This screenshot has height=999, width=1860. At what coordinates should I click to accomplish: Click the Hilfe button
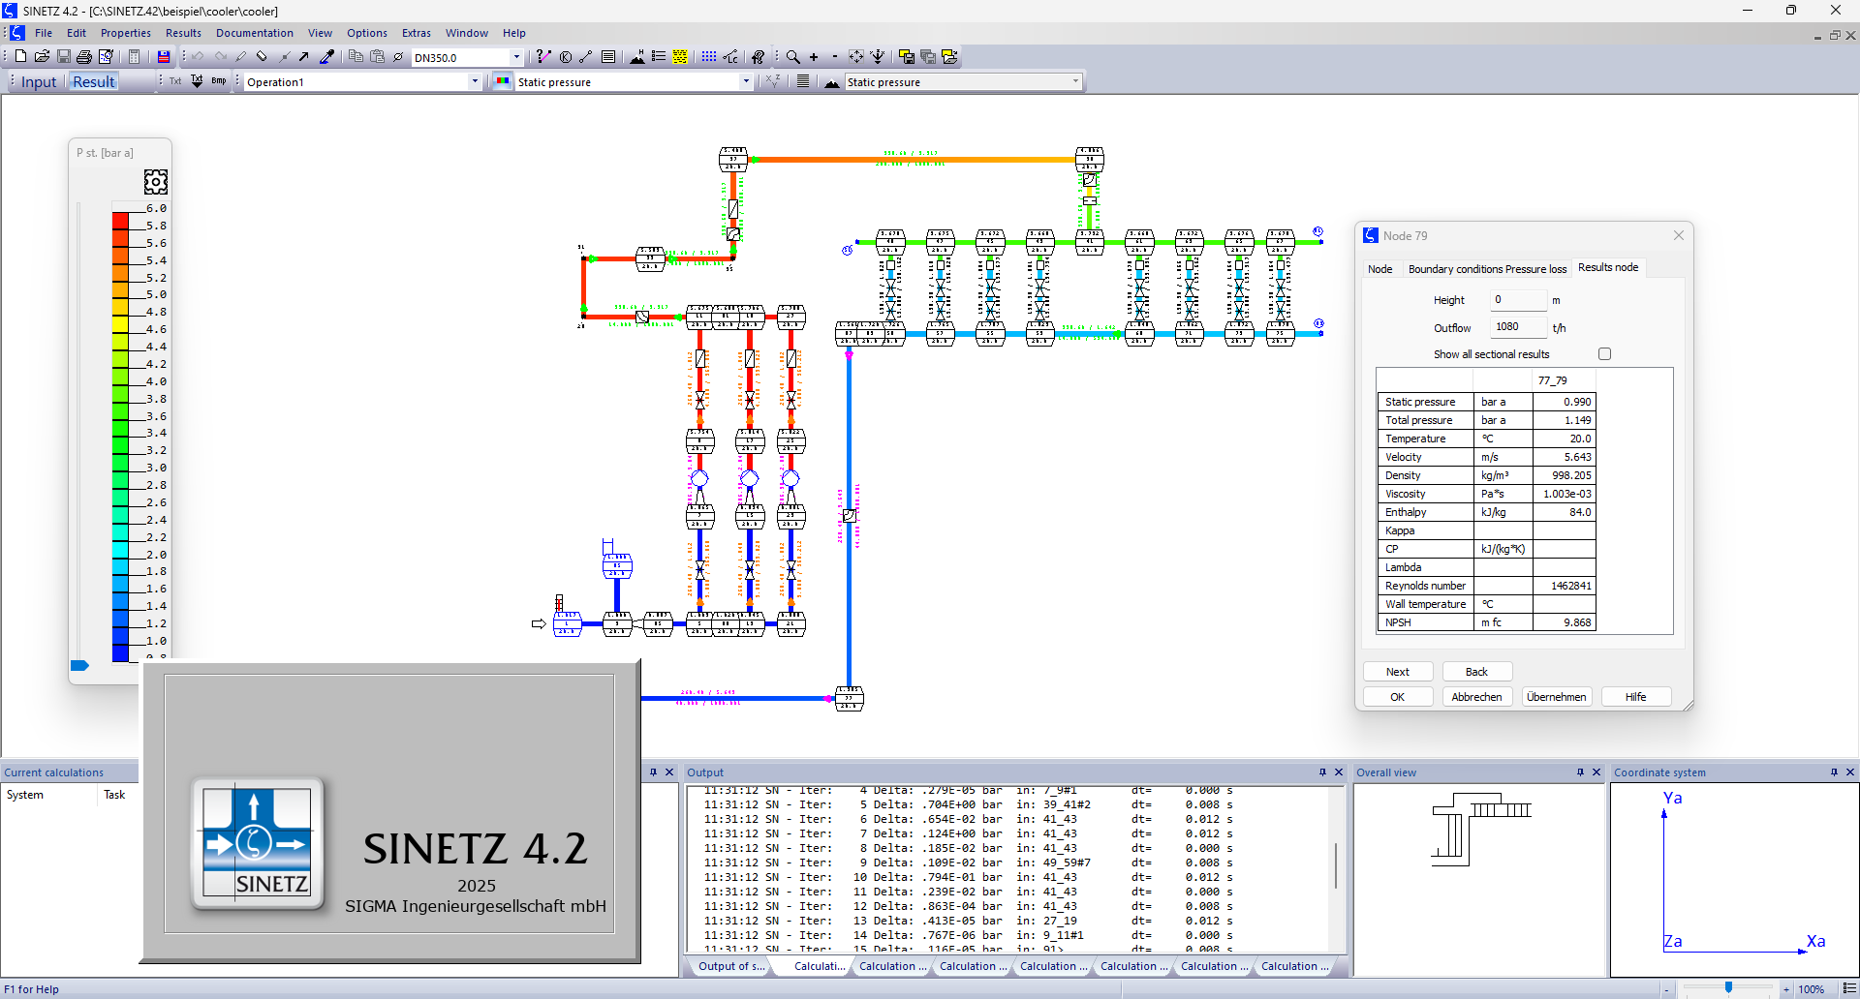click(x=1636, y=697)
